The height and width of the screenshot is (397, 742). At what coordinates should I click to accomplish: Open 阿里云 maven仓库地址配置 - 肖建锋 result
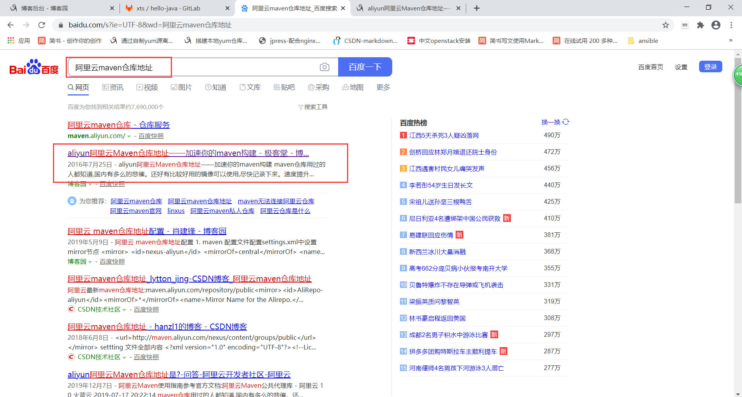coord(147,231)
